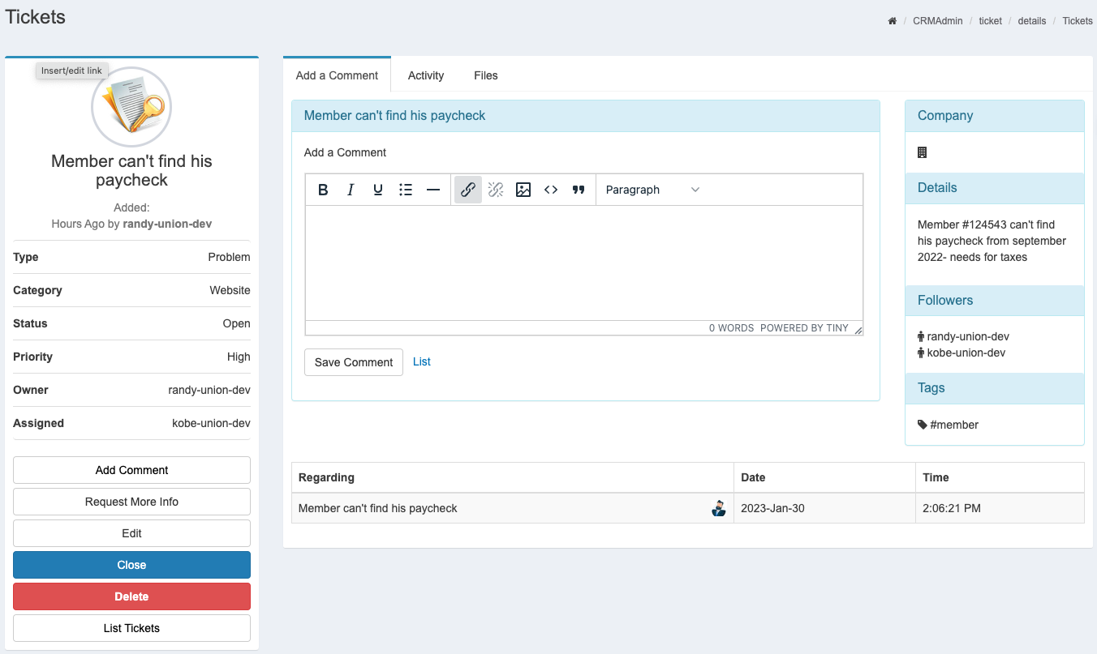Viewport: 1097px width, 654px height.
Task: Click the List link beside Save Comment
Action: (x=422, y=361)
